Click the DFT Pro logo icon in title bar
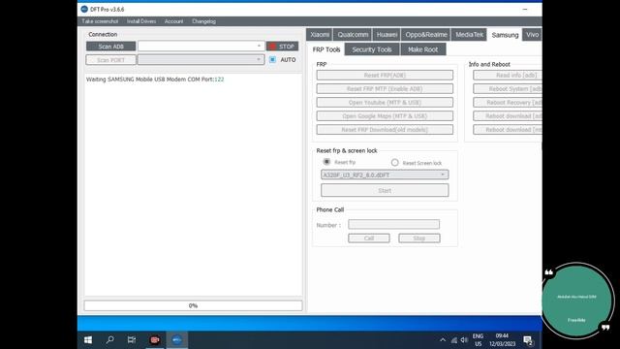620x349 pixels. pos(84,9)
